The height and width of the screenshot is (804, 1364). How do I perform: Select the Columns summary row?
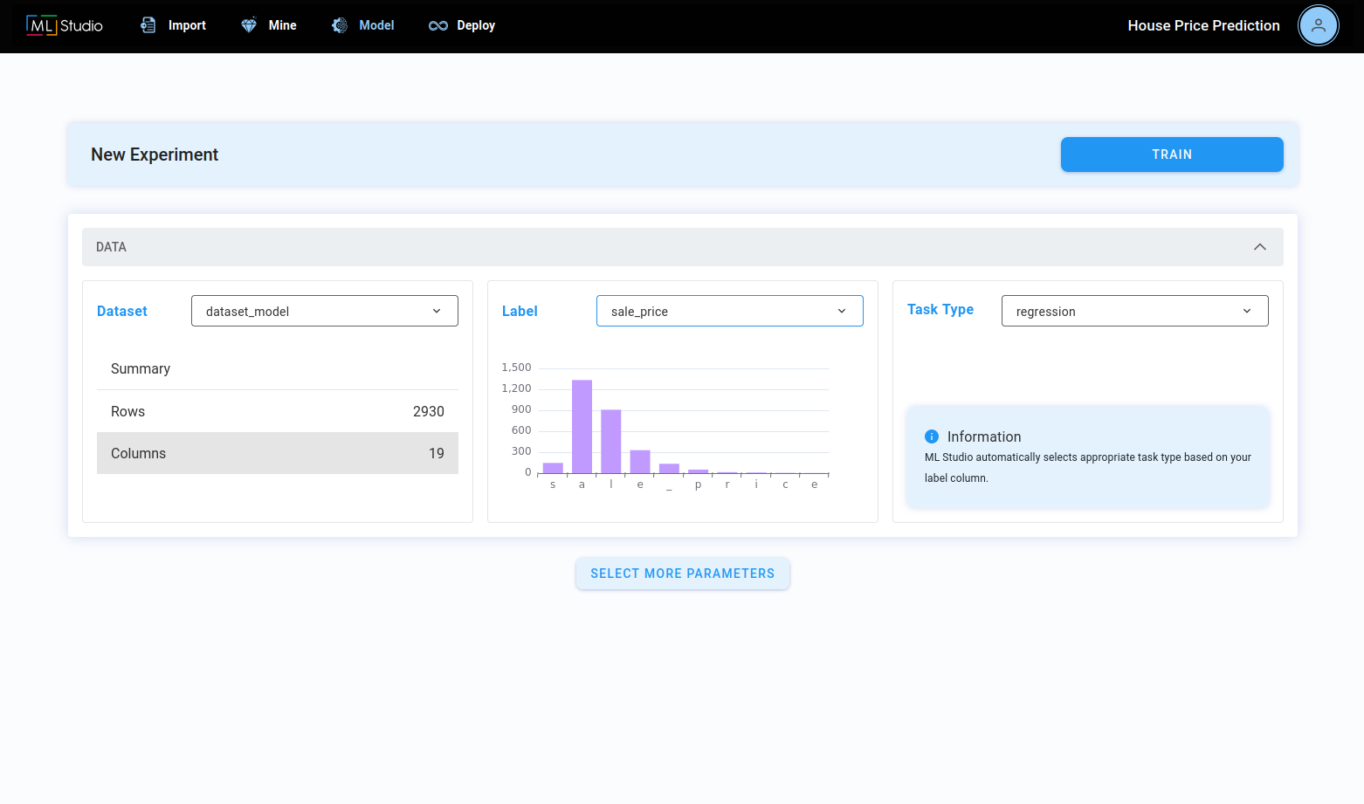click(x=278, y=453)
